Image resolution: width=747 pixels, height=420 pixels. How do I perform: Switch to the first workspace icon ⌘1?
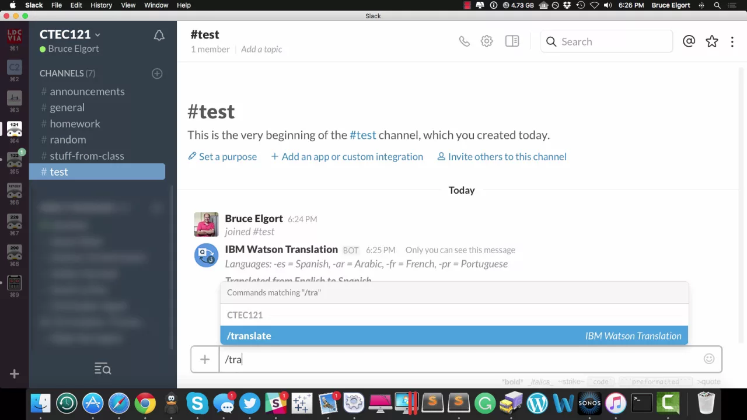click(15, 37)
